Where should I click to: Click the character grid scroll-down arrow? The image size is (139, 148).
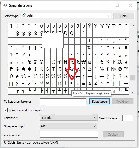(132, 92)
